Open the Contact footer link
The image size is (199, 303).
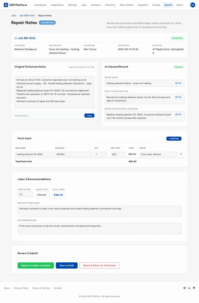coord(58,288)
